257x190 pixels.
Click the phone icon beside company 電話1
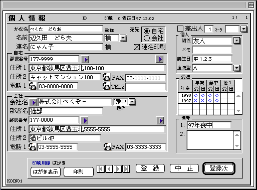pos(33,147)
